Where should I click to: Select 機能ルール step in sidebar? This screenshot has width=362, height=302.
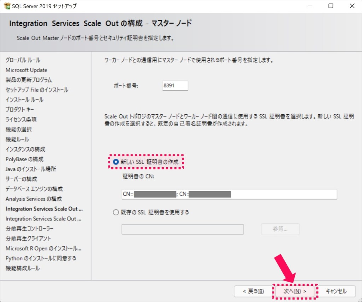[17, 139]
